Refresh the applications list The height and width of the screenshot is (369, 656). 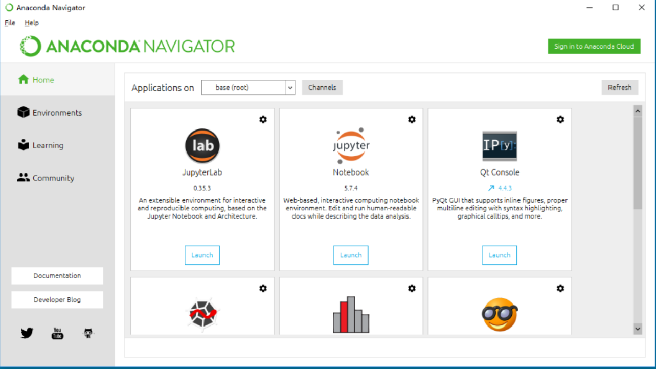620,88
